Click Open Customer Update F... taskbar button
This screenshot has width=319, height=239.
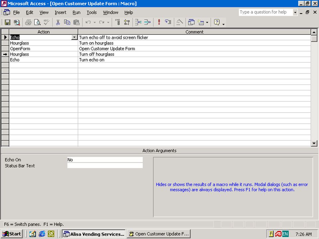coord(159,234)
